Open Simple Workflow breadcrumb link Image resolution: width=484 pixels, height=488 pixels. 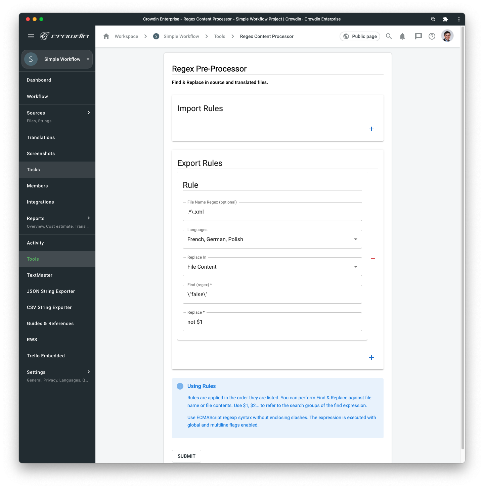click(181, 36)
